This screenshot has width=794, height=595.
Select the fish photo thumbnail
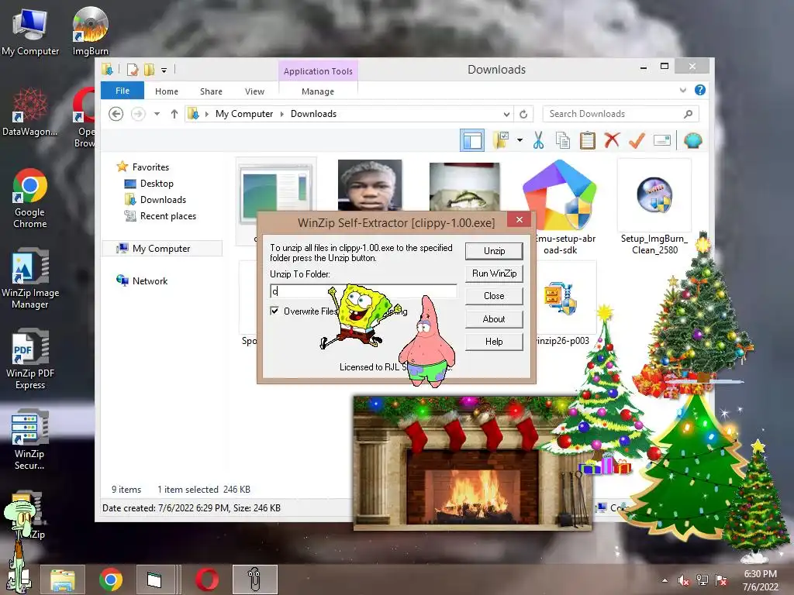(464, 187)
